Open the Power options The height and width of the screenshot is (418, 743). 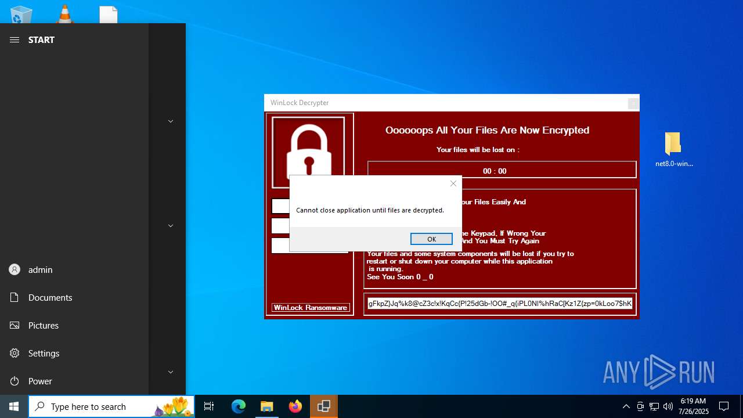pos(74,381)
